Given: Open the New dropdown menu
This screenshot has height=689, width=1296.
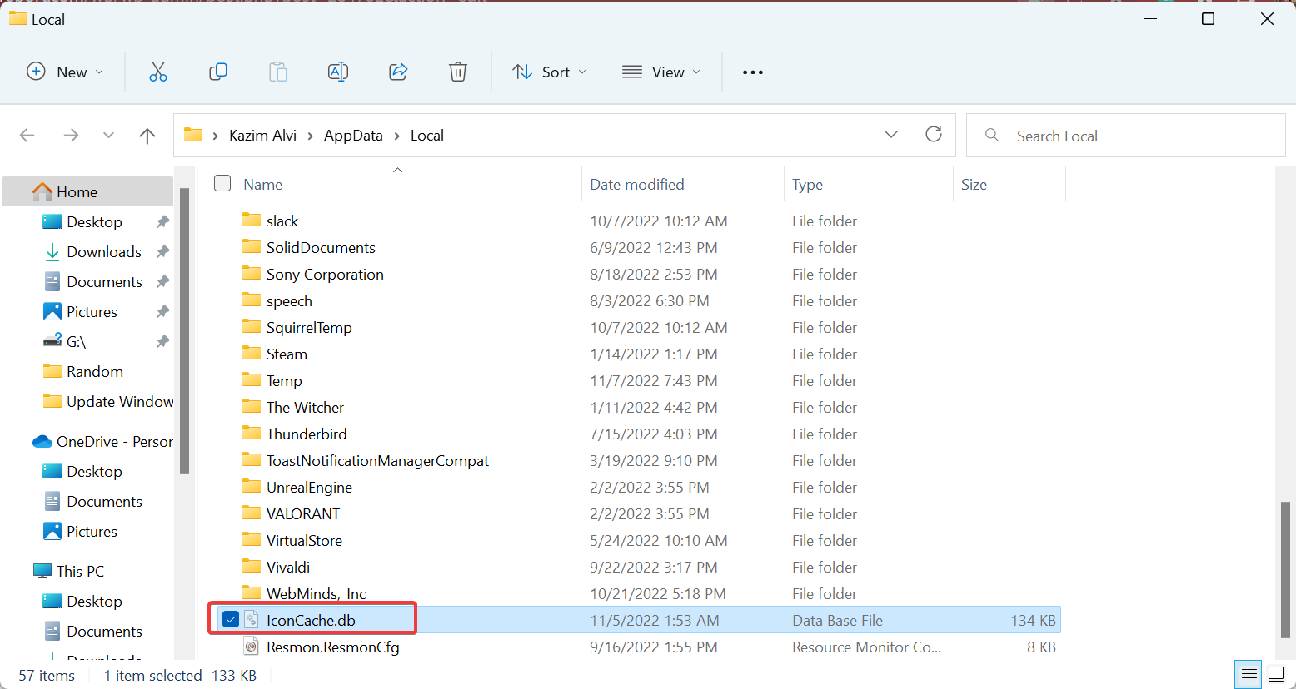Looking at the screenshot, I should [65, 72].
